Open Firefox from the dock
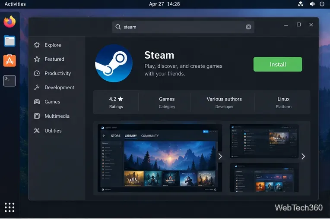This screenshot has width=330, height=219. coord(10,22)
